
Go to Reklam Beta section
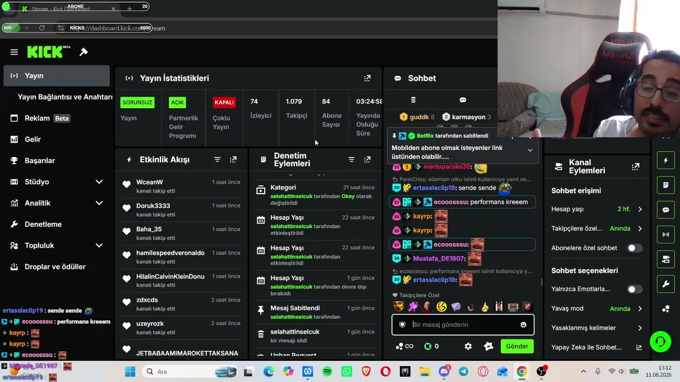56,118
